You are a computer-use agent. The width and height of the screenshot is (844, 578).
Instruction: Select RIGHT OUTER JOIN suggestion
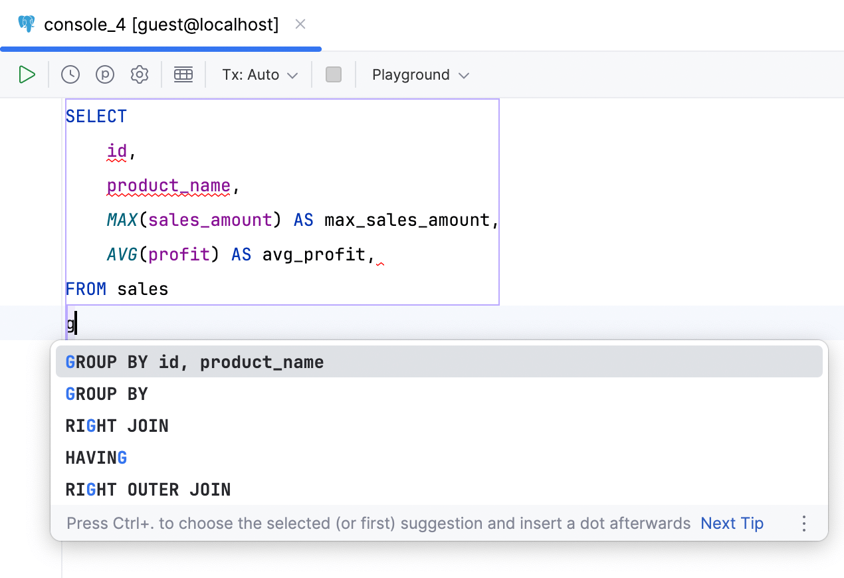(x=148, y=490)
